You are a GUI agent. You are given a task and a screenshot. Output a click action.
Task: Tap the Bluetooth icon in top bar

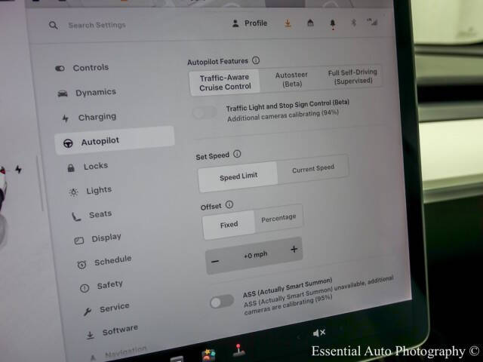(353, 23)
